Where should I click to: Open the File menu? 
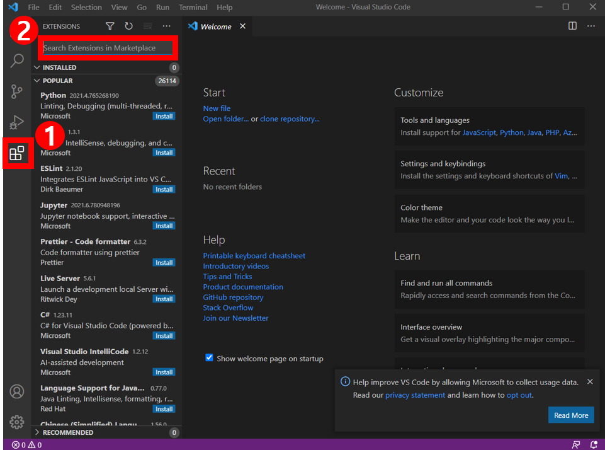coord(33,8)
